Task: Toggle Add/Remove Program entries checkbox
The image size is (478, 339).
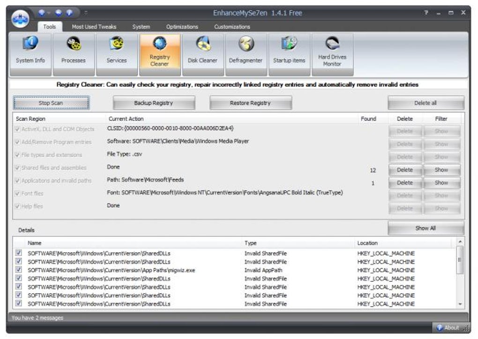Action: pos(17,142)
